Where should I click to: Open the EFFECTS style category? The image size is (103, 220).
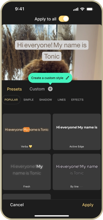pos(77,100)
